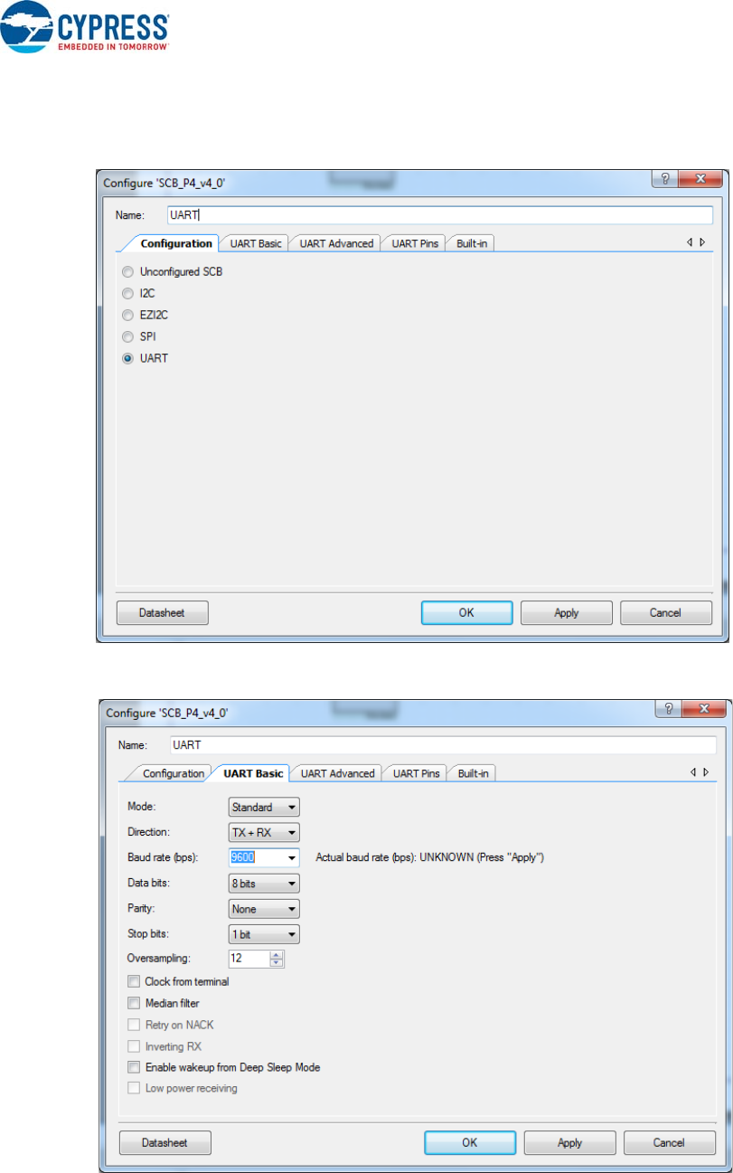Select the SPI radio button
This screenshot has width=733, height=1173.
[x=128, y=336]
